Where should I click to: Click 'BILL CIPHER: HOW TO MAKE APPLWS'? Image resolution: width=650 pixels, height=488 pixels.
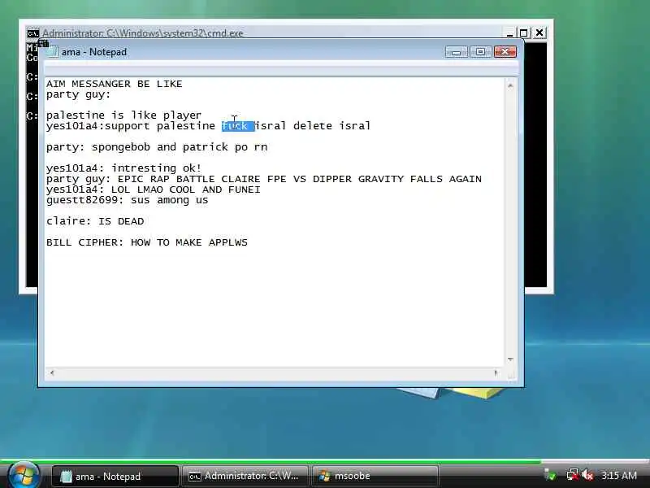[x=147, y=242]
